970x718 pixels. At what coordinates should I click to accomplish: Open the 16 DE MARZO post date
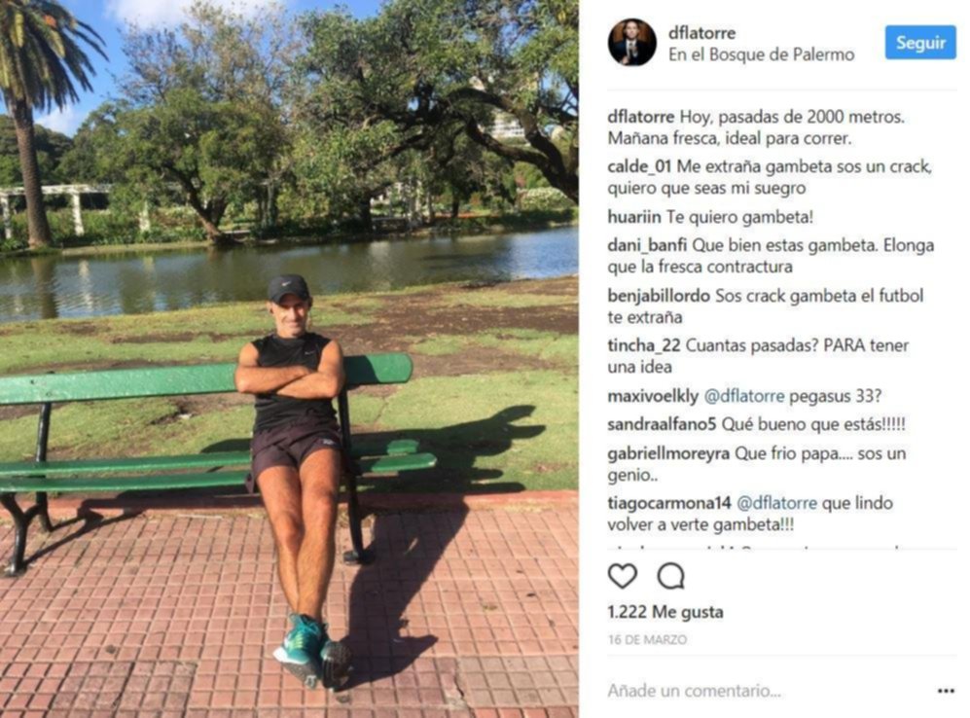click(x=646, y=639)
